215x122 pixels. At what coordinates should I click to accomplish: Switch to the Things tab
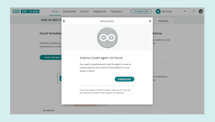(x=55, y=11)
